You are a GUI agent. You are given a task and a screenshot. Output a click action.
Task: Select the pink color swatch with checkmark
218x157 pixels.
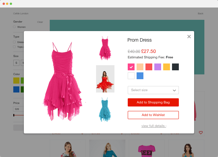(x=131, y=67)
